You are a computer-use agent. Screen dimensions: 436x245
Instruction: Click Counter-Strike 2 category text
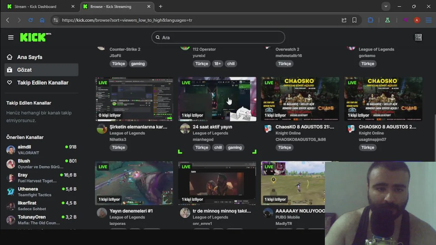(125, 49)
